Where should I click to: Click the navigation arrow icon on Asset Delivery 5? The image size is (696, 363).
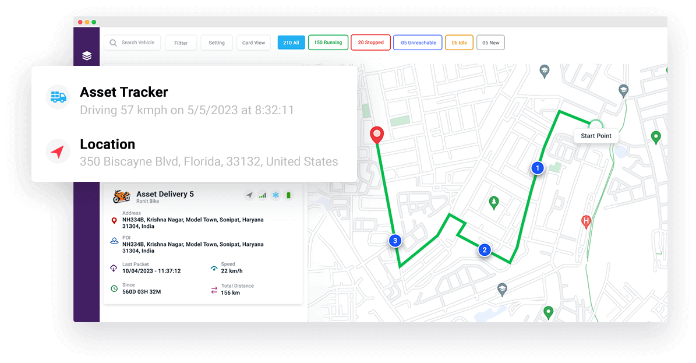pyautogui.click(x=249, y=195)
